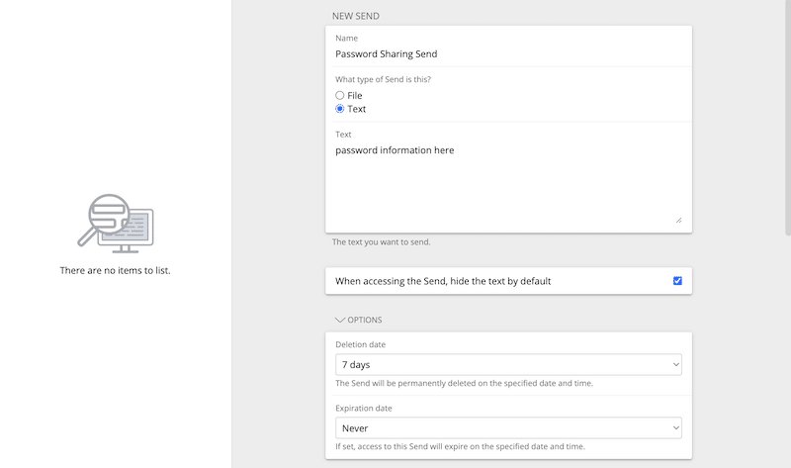The image size is (791, 468).
Task: Click the "File" option label
Action: click(355, 95)
